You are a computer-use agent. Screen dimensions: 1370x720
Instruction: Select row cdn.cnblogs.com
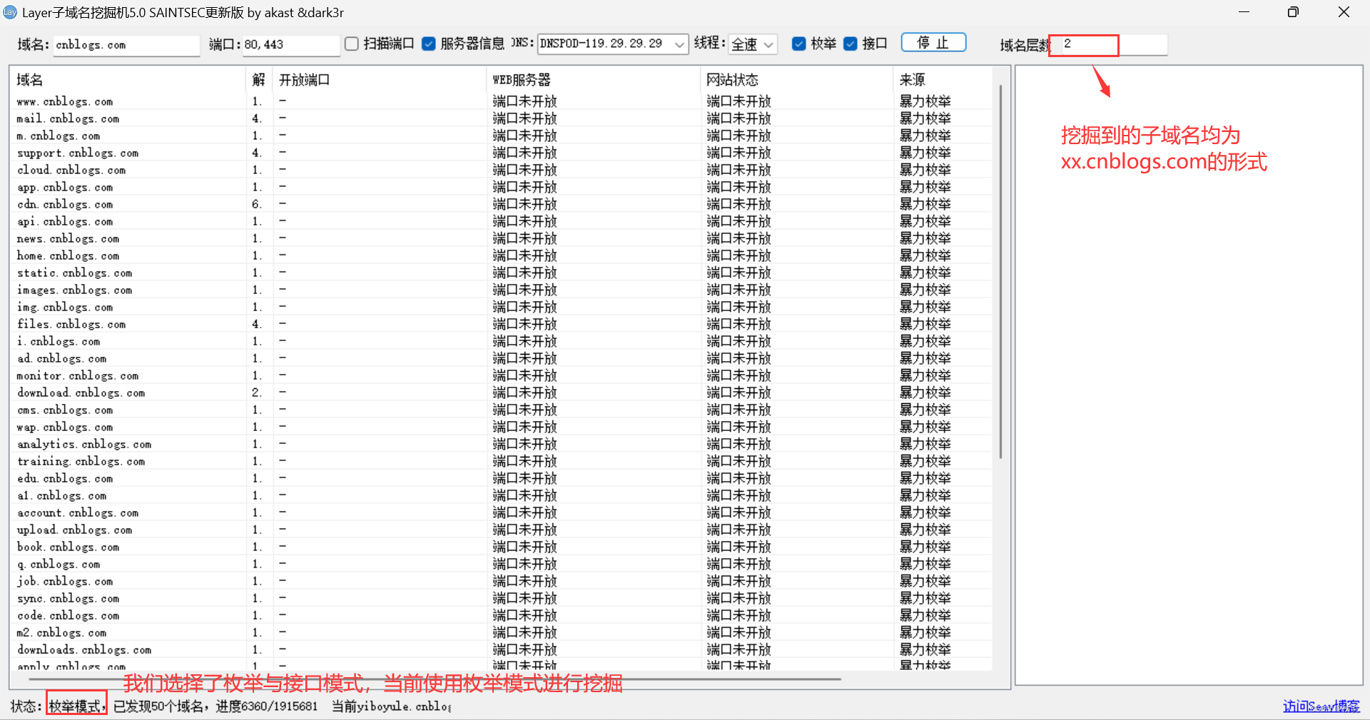(x=502, y=204)
